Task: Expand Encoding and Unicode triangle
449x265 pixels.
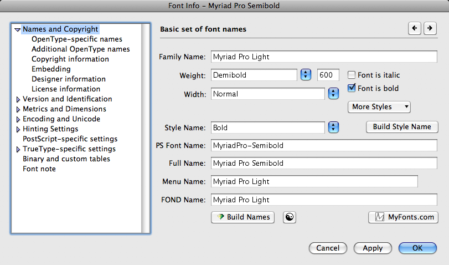Action: coord(18,119)
